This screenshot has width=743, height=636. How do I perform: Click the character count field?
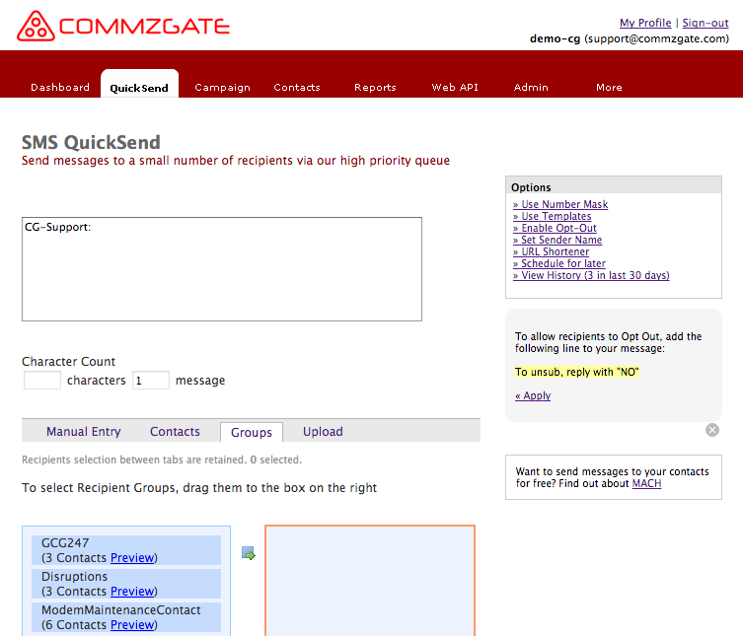click(x=42, y=381)
